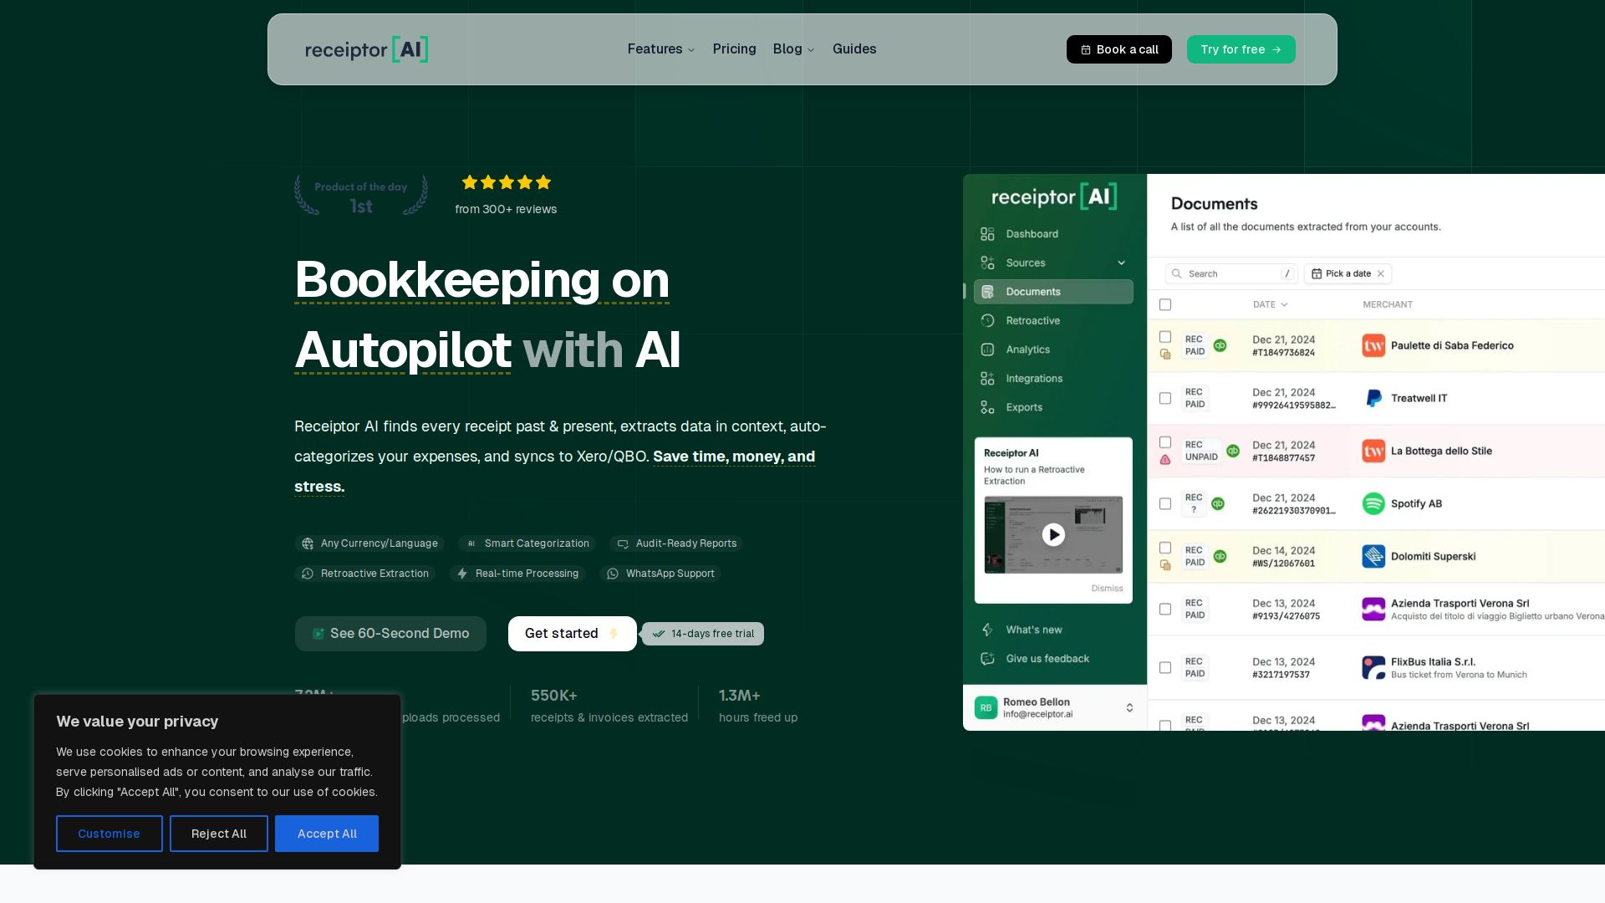
Task: Accept All cookies
Action: (x=326, y=833)
